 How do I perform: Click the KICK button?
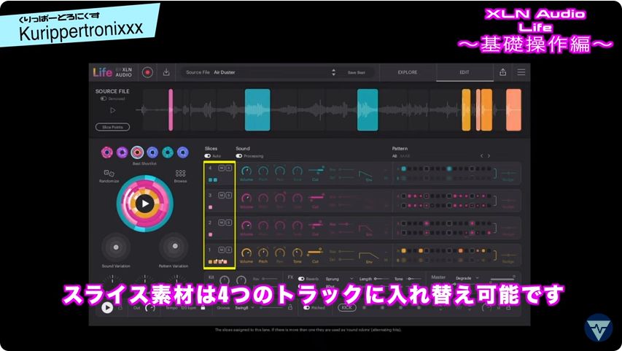pyautogui.click(x=346, y=307)
